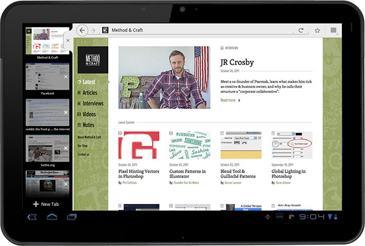Select the Method & Craft tab thumbnail
This screenshot has height=246, width=365.
point(47,41)
